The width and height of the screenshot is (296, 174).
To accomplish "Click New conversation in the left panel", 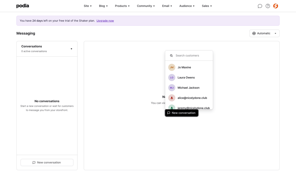I will [47, 163].
